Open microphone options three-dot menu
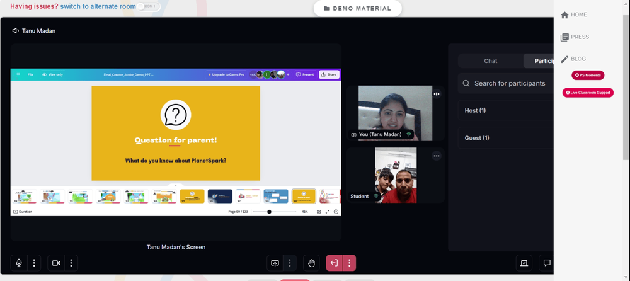630x281 pixels. (x=34, y=263)
